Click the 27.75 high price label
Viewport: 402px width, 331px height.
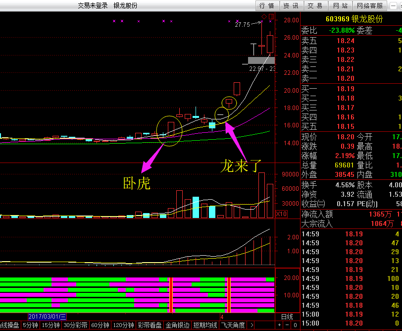pos(242,25)
